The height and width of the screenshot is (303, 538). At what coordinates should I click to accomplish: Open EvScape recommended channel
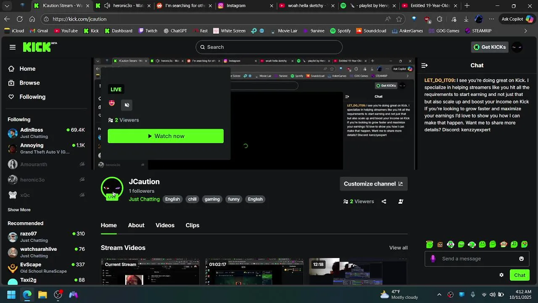(46, 268)
